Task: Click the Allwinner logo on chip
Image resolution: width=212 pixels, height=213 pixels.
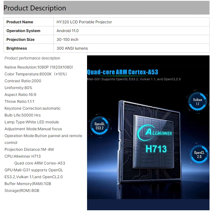Action: (x=155, y=133)
